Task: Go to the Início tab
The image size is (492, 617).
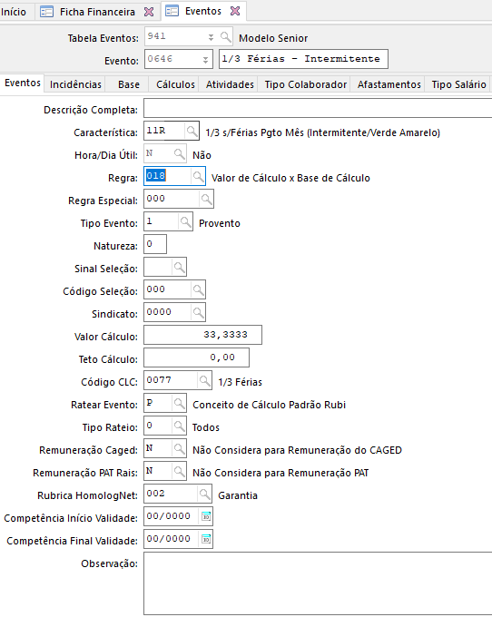Action: pyautogui.click(x=14, y=12)
